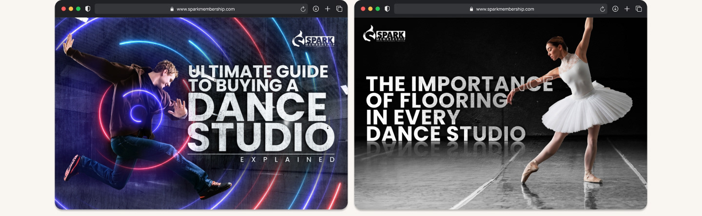
Task: Reload the page in left browser window
Action: (x=303, y=9)
